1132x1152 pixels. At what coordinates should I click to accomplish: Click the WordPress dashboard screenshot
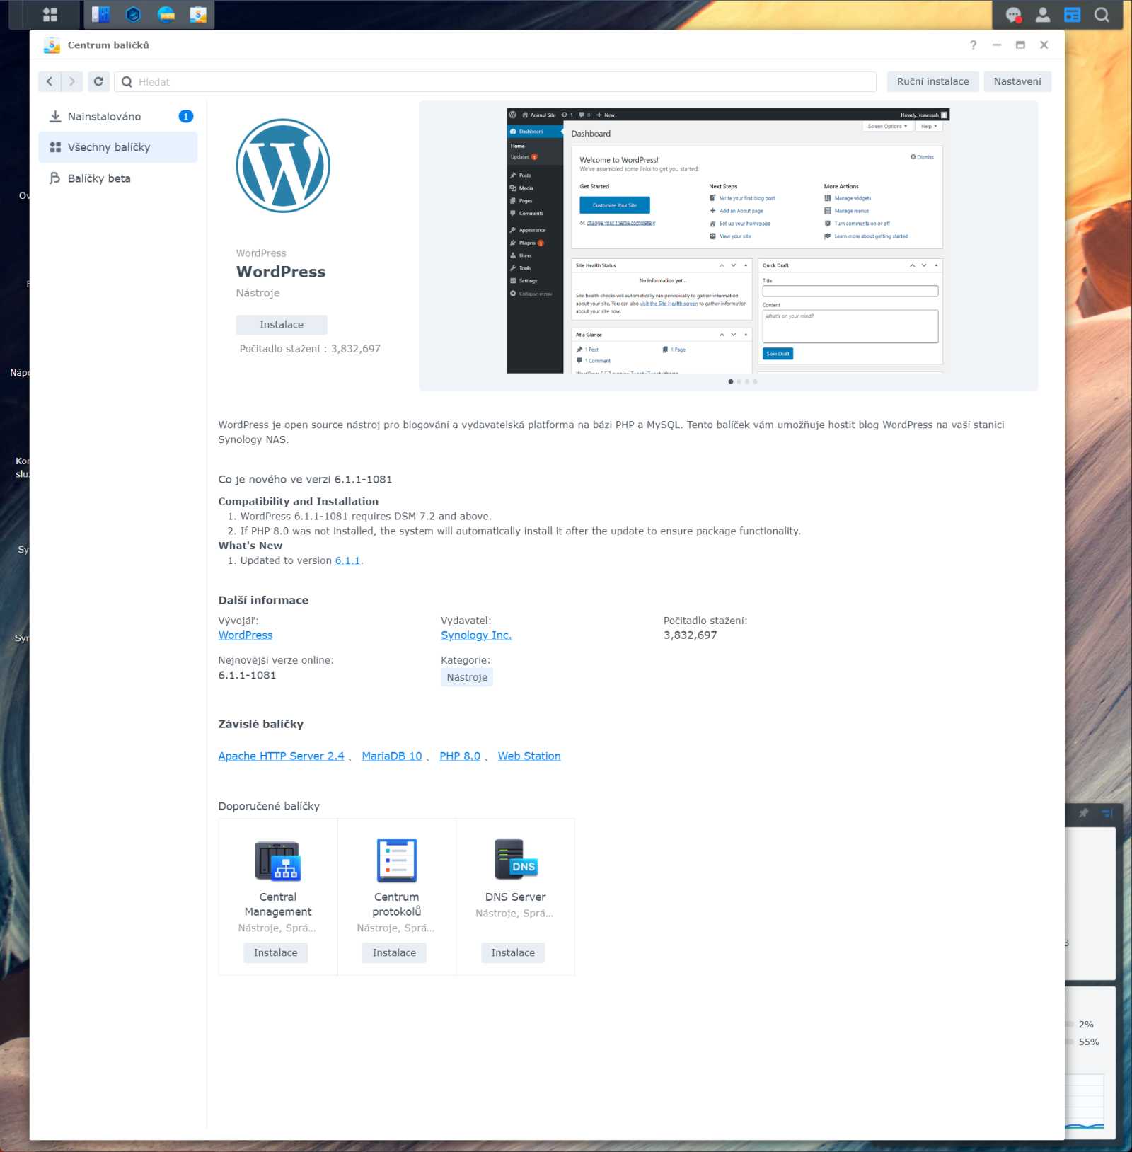[x=728, y=241]
